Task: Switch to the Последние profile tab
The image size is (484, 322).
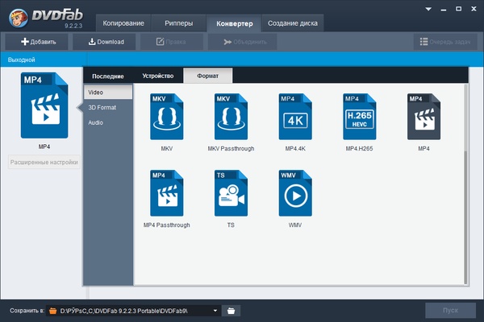Action: tap(107, 76)
